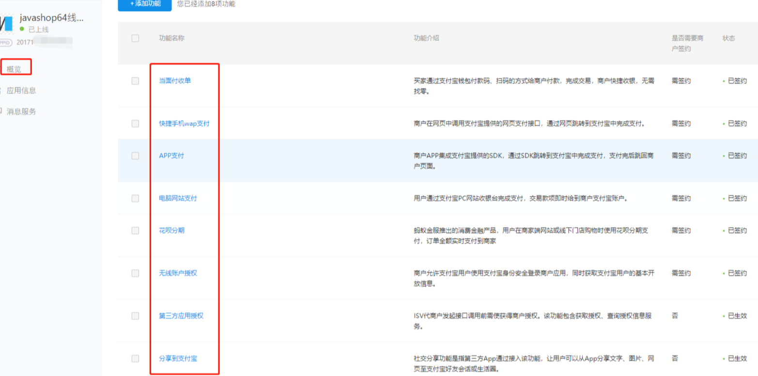Open 消息服务 in sidebar
758x376 pixels.
(x=21, y=111)
